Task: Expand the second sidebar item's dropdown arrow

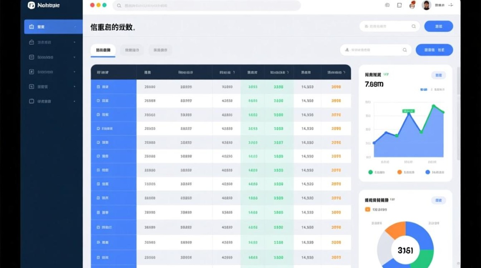Action: point(74,42)
